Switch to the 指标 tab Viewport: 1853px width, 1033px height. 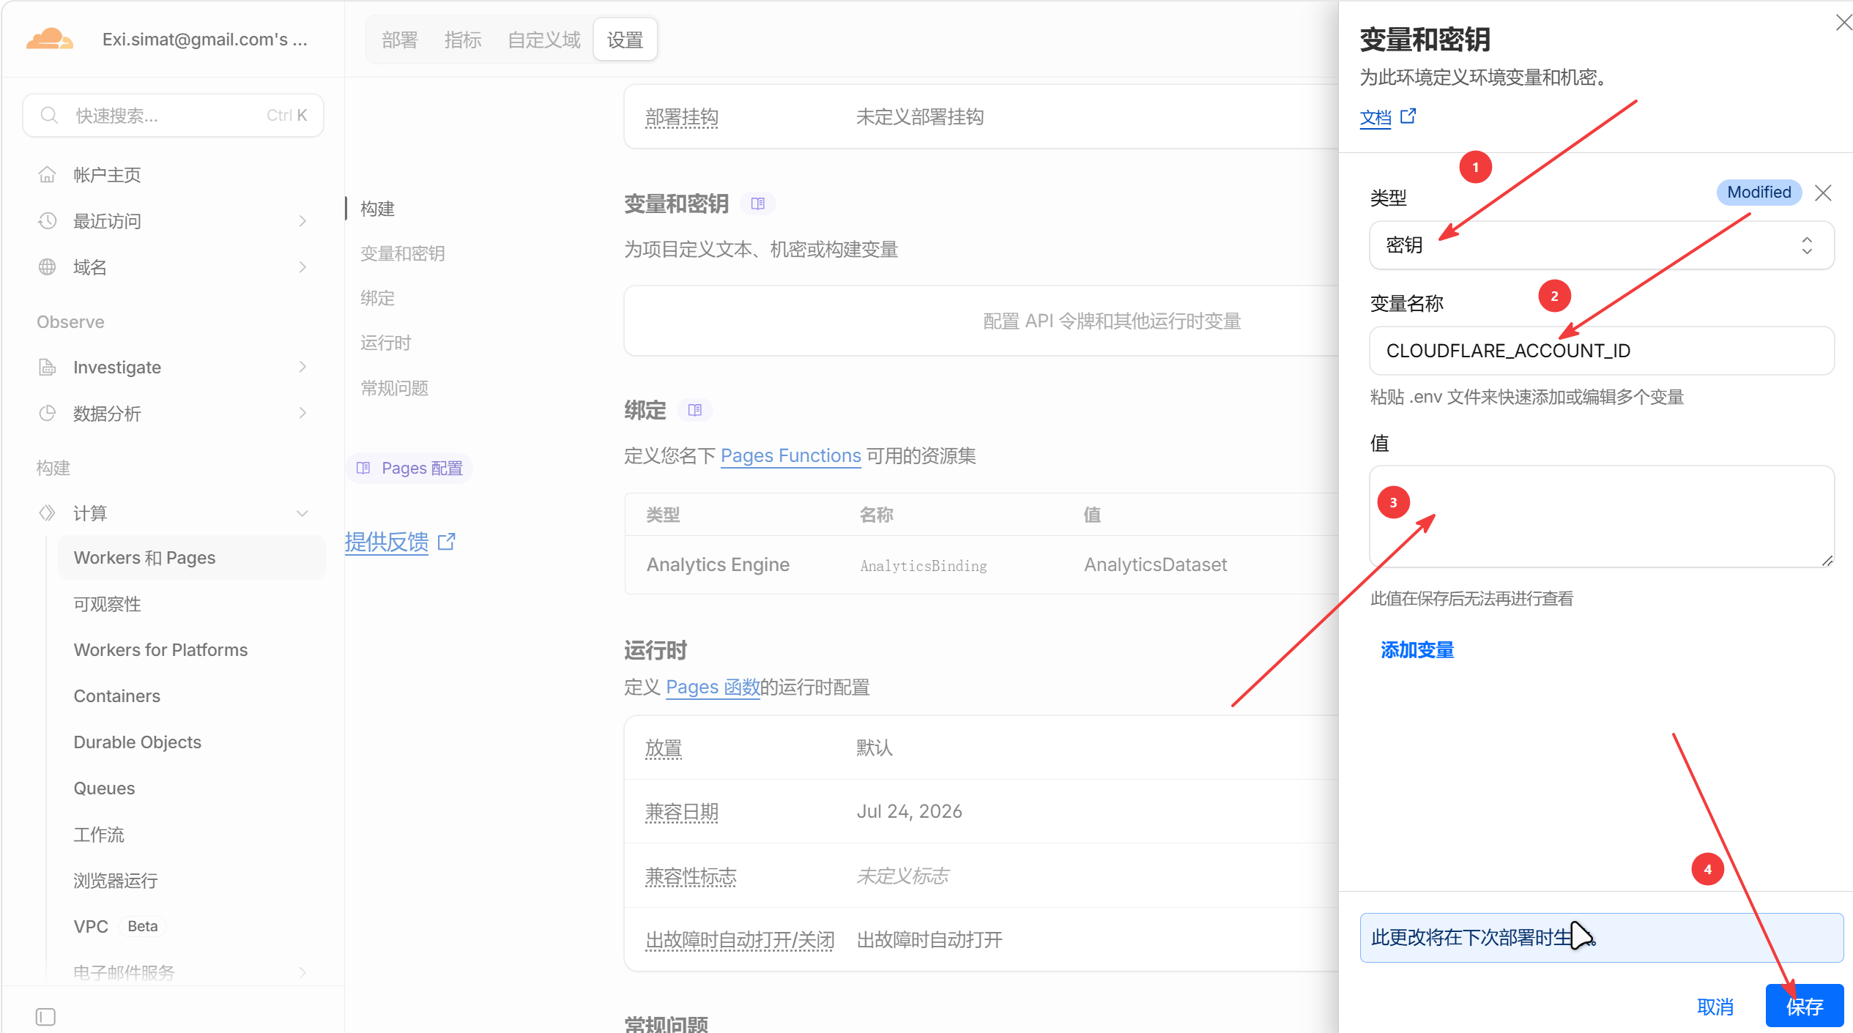coord(463,40)
